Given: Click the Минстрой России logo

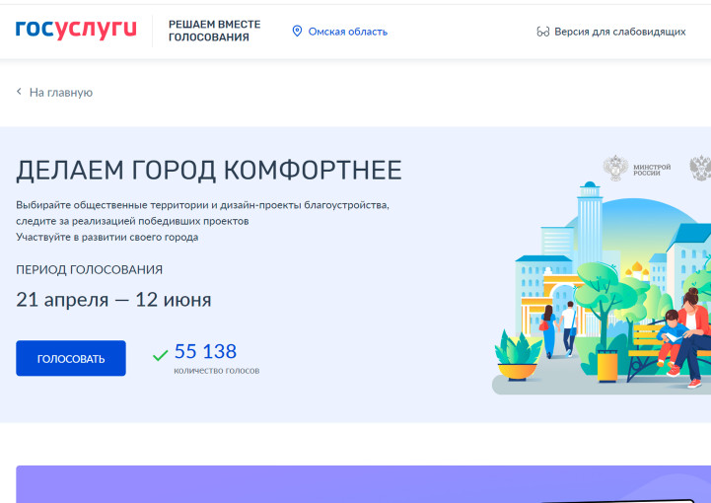Looking at the screenshot, I should click(x=637, y=169).
